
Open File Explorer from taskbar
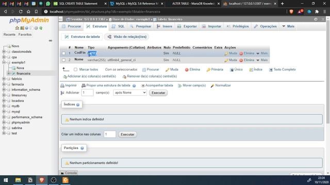click(18, 180)
